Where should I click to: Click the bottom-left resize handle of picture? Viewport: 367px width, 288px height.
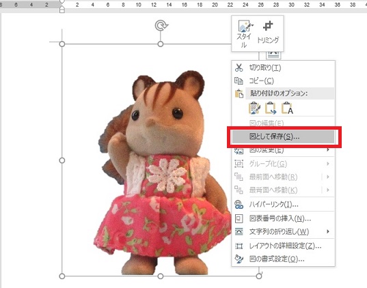tap(62, 276)
